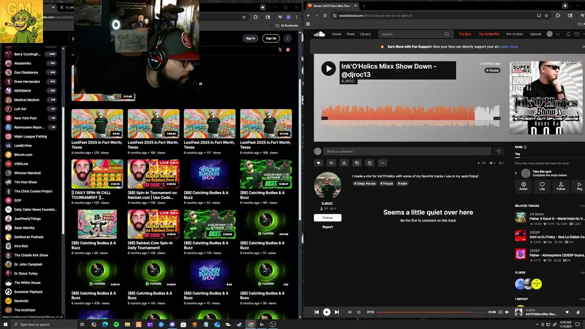
Task: Like the track using the heart button
Action: 319,163
